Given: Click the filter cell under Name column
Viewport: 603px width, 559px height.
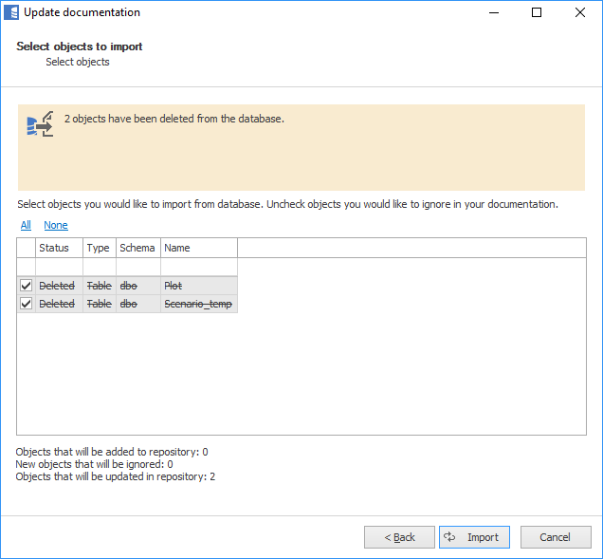Looking at the screenshot, I should coord(198,267).
